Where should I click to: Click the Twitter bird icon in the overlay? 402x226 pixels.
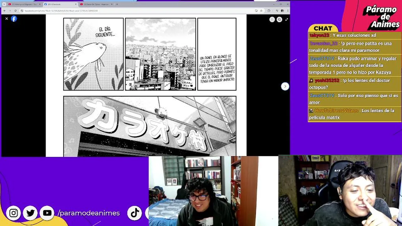(30, 213)
